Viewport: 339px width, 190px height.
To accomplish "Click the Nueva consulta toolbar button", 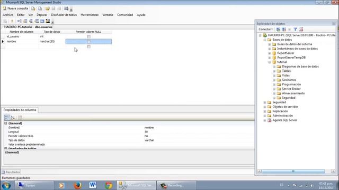I will click(x=15, y=8).
